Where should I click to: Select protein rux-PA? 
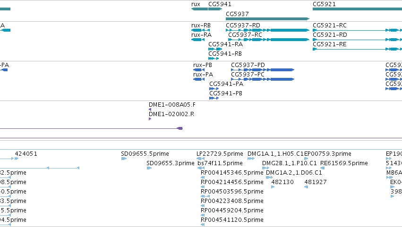point(203,75)
